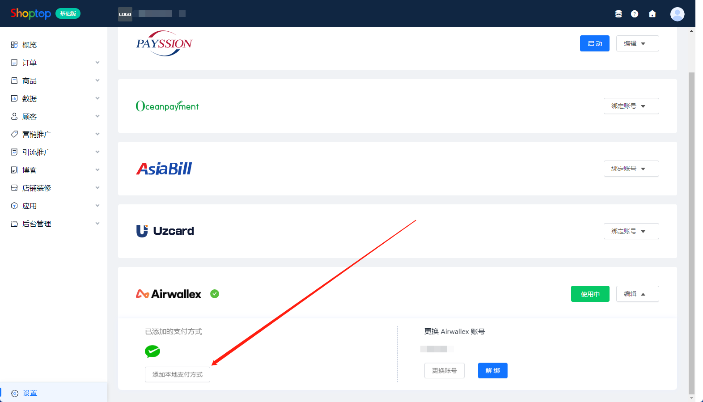Expand the 应用 chevron
This screenshot has height=402, width=703.
coord(97,206)
